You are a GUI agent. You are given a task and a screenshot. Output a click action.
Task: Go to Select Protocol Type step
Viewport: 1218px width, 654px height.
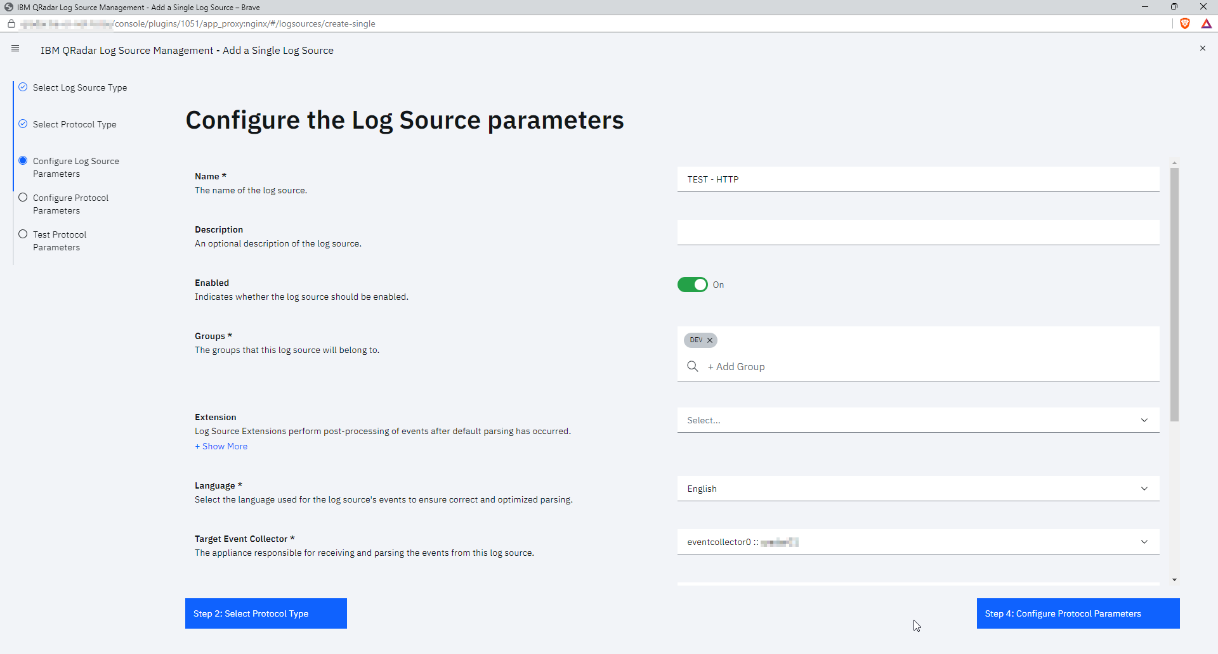[x=75, y=124]
